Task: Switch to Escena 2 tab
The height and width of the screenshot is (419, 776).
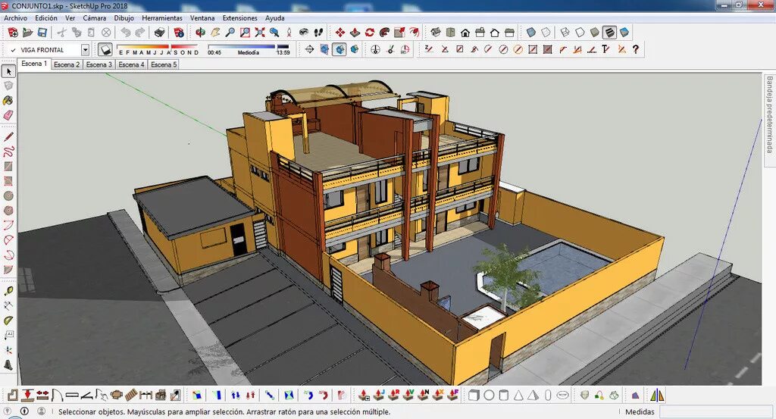Action: coord(67,64)
